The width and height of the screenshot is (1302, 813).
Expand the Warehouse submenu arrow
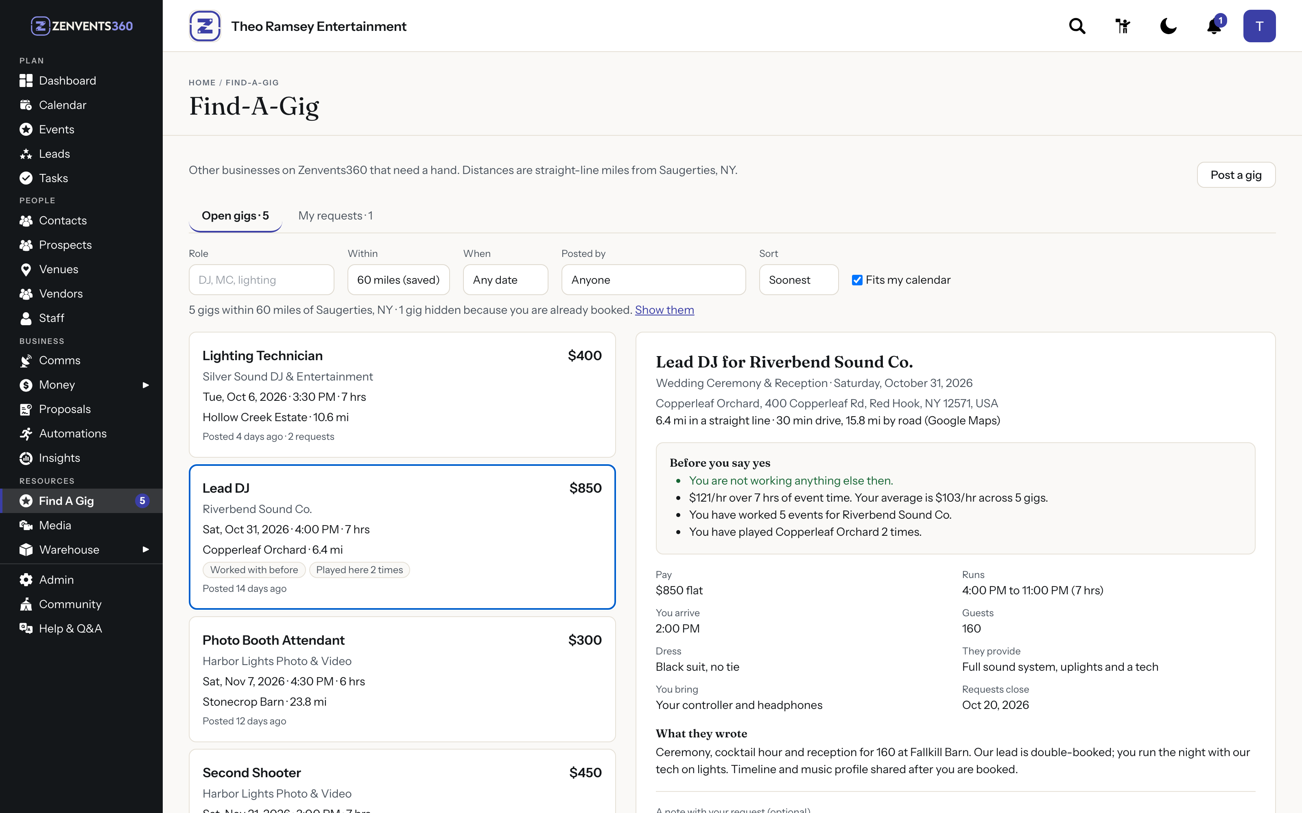tap(145, 550)
